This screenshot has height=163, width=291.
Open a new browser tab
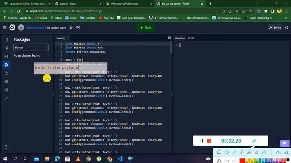210,4
